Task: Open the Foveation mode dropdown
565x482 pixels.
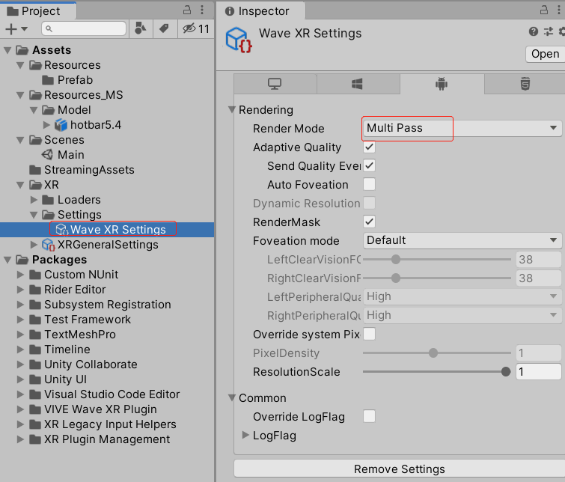Action: point(462,241)
